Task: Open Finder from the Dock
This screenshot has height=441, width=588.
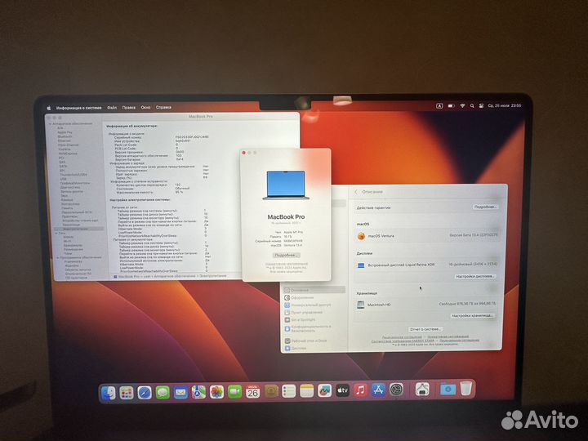Action: coord(109,393)
